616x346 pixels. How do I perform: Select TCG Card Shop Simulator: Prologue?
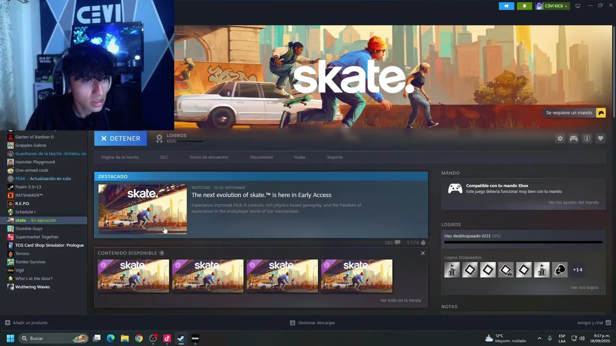50,245
